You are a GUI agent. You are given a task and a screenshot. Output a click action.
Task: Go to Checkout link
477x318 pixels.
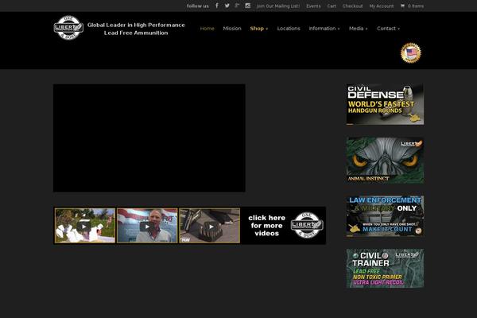click(352, 6)
